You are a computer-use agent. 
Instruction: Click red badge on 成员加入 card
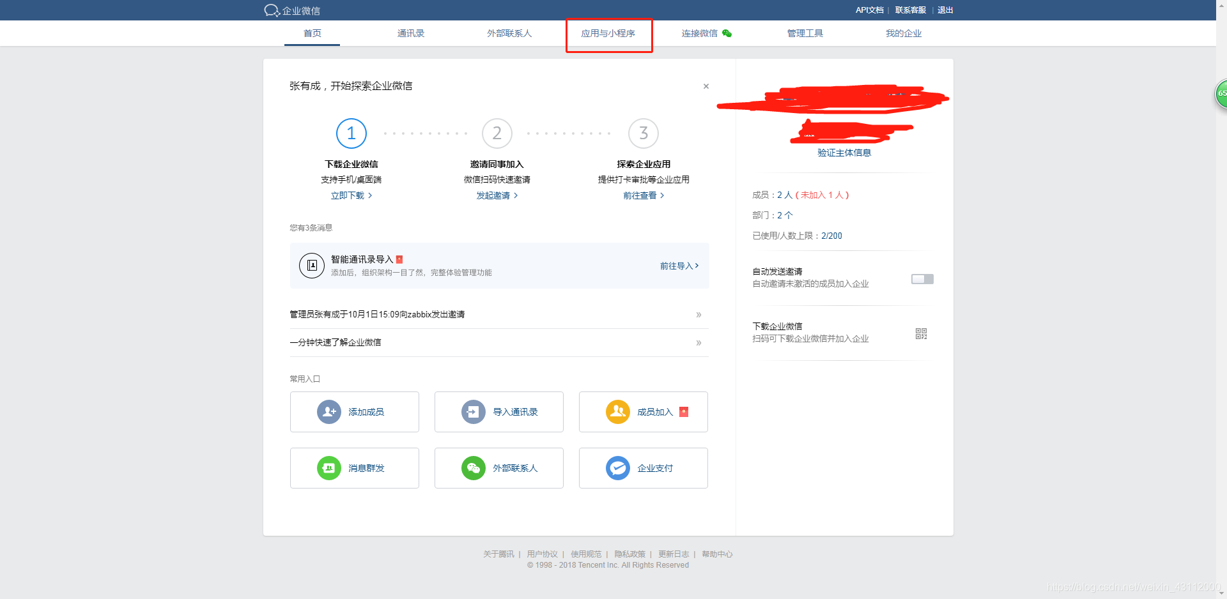click(684, 412)
